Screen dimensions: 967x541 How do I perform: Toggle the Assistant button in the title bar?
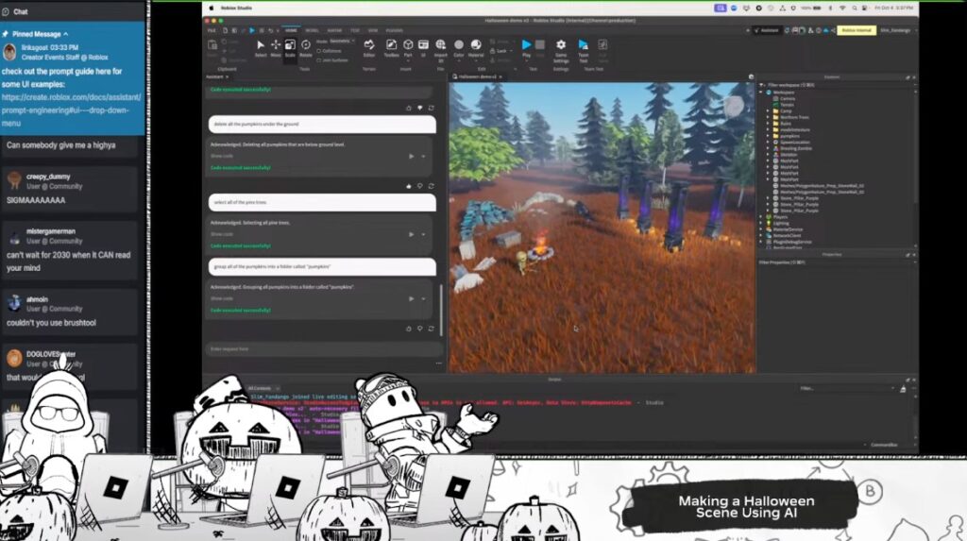point(766,30)
